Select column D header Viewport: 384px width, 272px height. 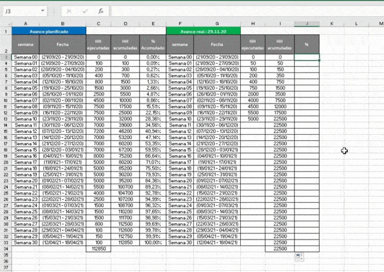pos(125,24)
